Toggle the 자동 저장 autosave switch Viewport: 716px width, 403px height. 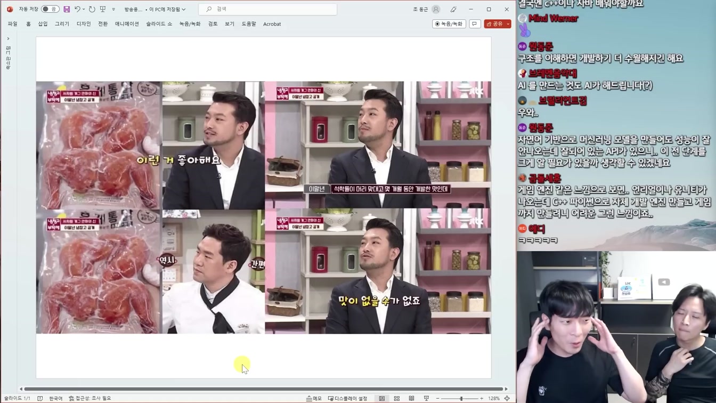tap(50, 9)
